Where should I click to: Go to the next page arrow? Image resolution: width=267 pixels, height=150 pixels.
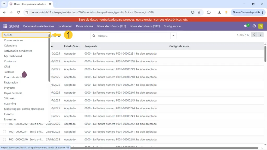260,35
